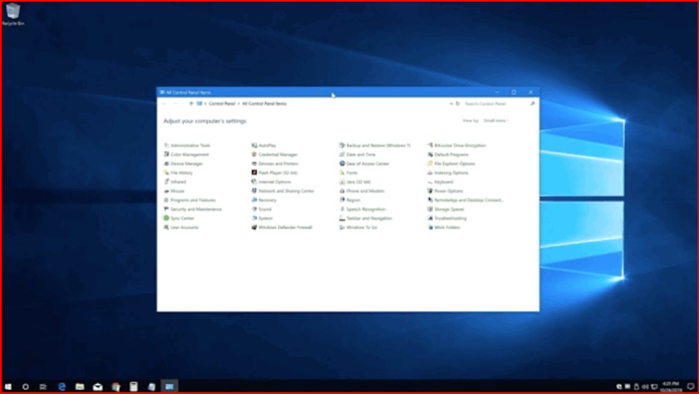The width and height of the screenshot is (699, 394).
Task: Click the Work Folders link
Action: click(x=447, y=227)
